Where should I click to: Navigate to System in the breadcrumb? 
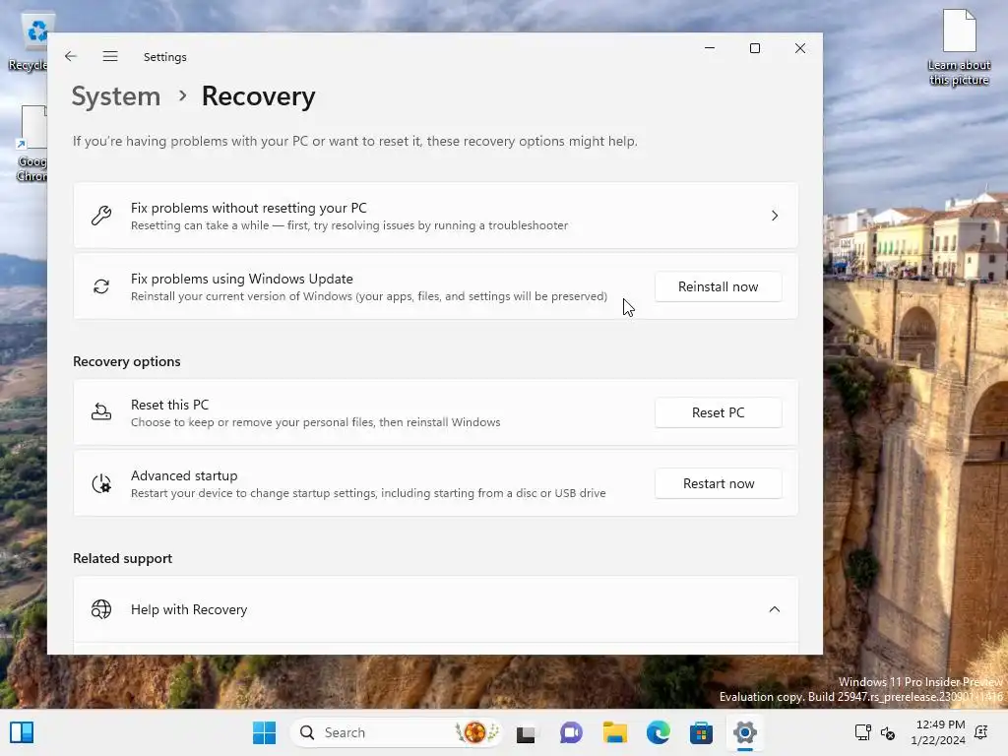116,96
